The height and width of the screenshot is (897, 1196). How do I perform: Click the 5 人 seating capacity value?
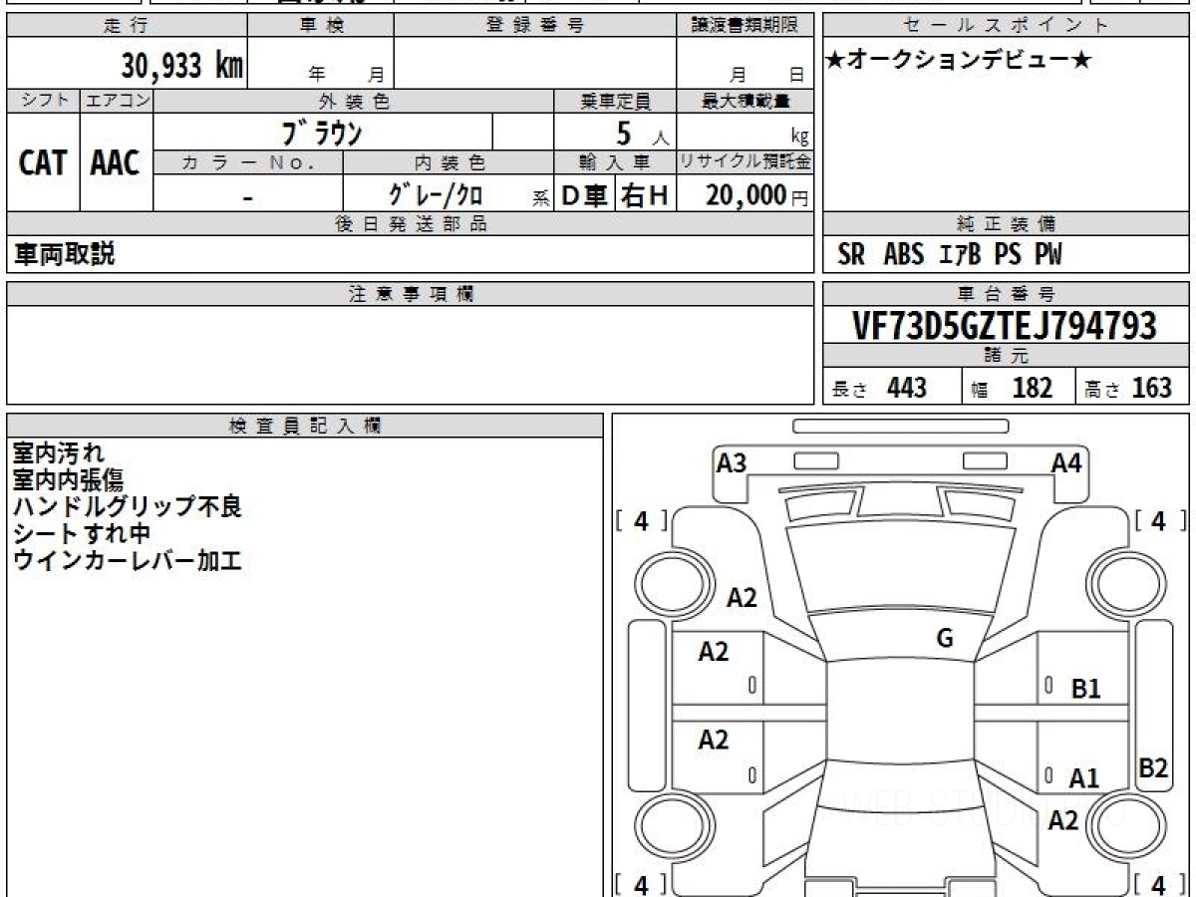(642, 133)
